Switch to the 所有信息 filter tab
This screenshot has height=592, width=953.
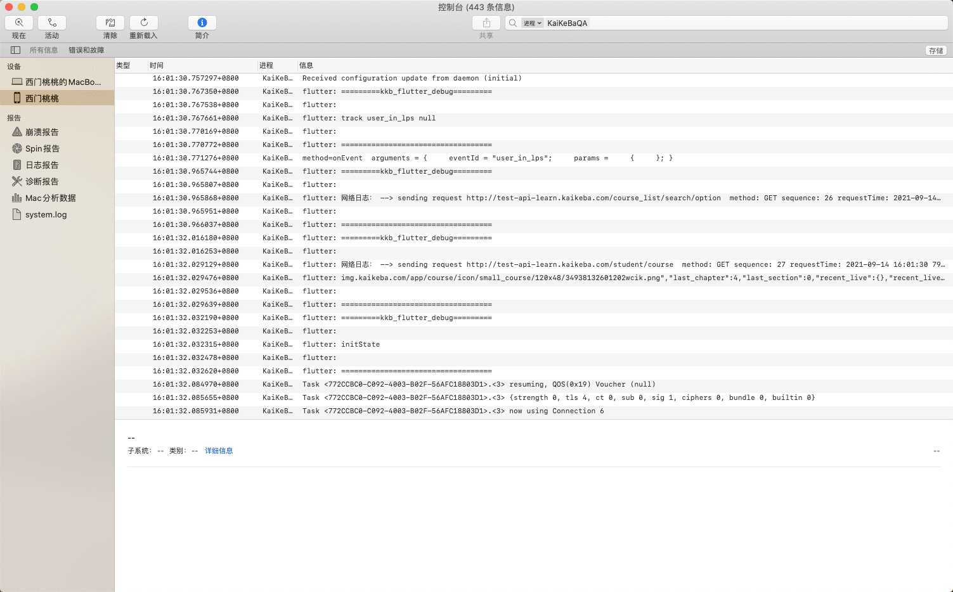pos(44,50)
